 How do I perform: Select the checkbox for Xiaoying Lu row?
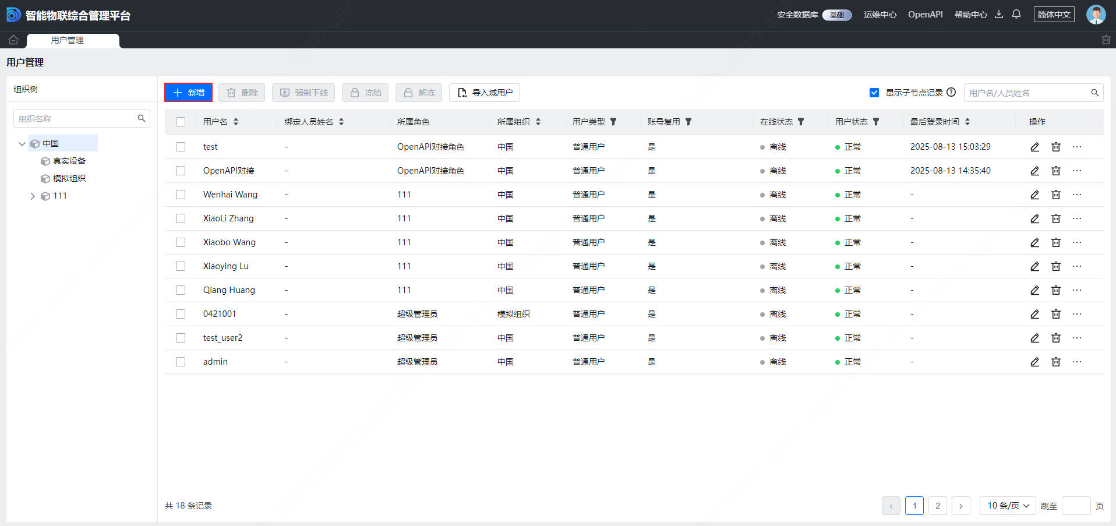click(181, 266)
